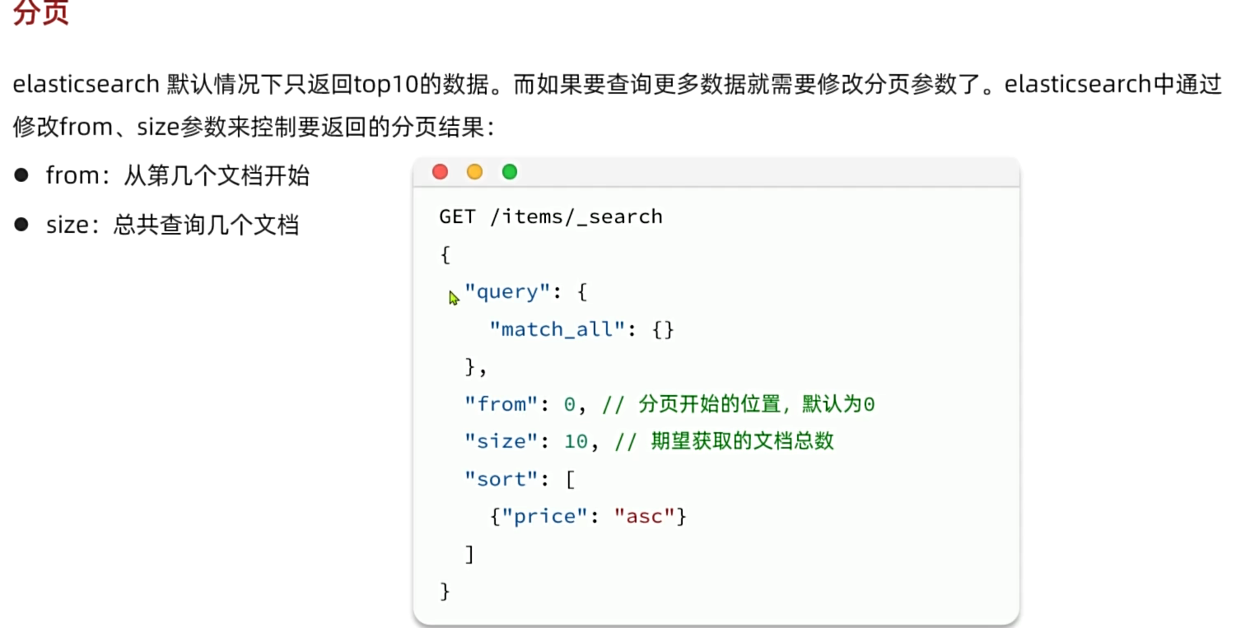Click the final closing curly brace in code
This screenshot has height=628, width=1250.
pos(445,591)
